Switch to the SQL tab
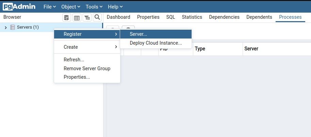 (x=170, y=17)
